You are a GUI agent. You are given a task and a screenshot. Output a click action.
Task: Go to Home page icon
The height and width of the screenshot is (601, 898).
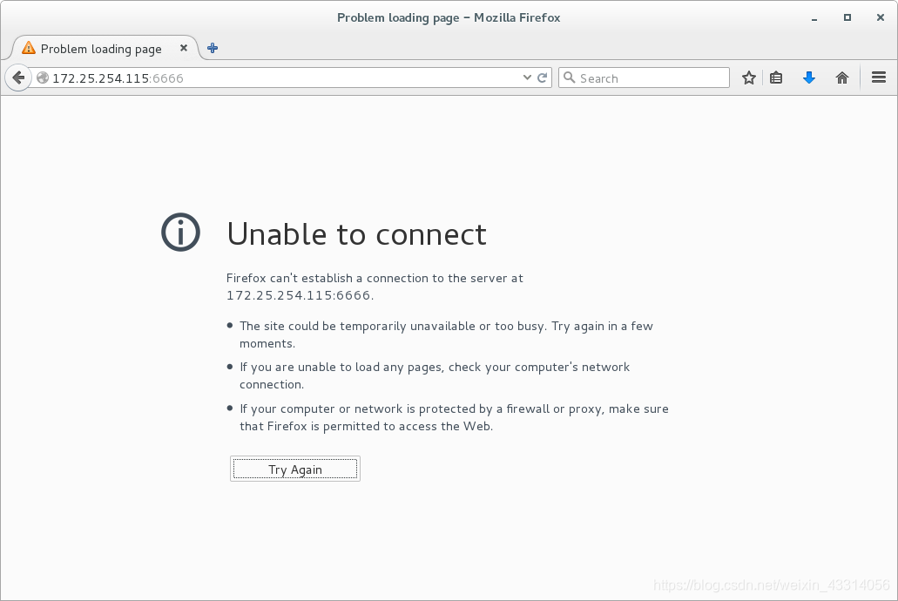(842, 78)
